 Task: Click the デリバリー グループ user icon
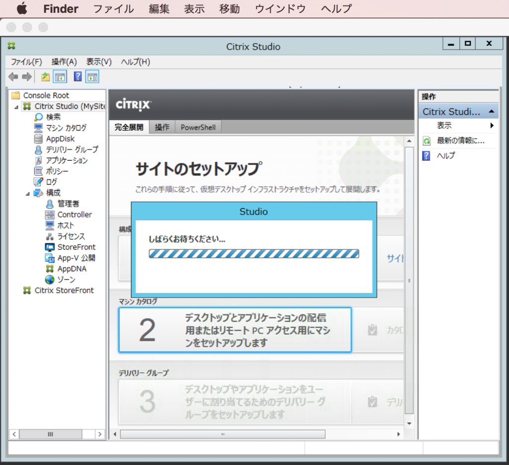click(38, 149)
